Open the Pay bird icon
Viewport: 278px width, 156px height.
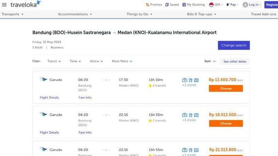pyautogui.click(x=228, y=5)
